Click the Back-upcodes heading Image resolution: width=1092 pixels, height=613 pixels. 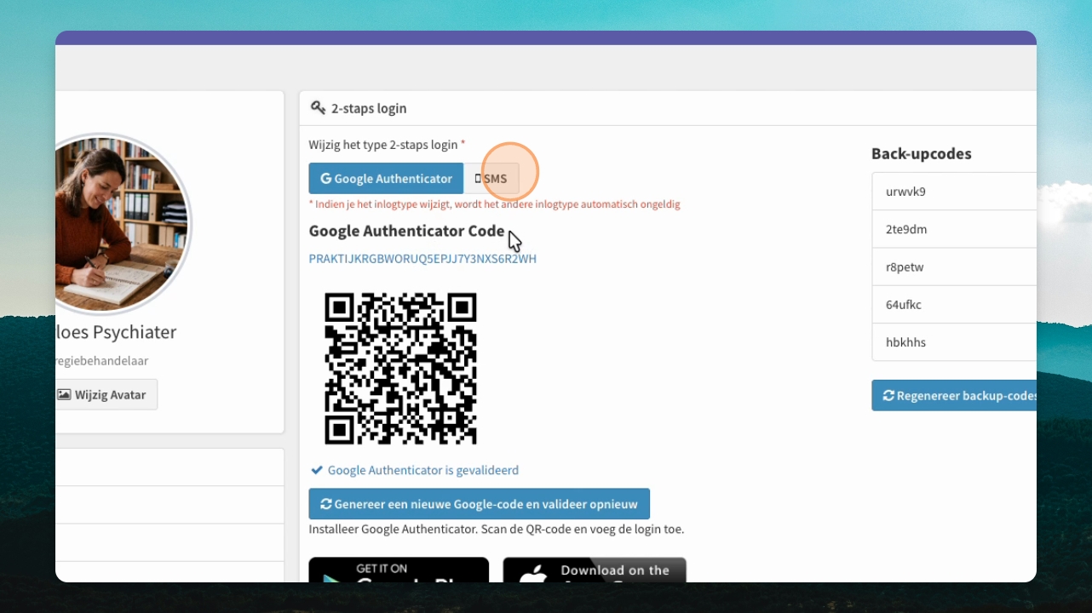click(x=922, y=154)
